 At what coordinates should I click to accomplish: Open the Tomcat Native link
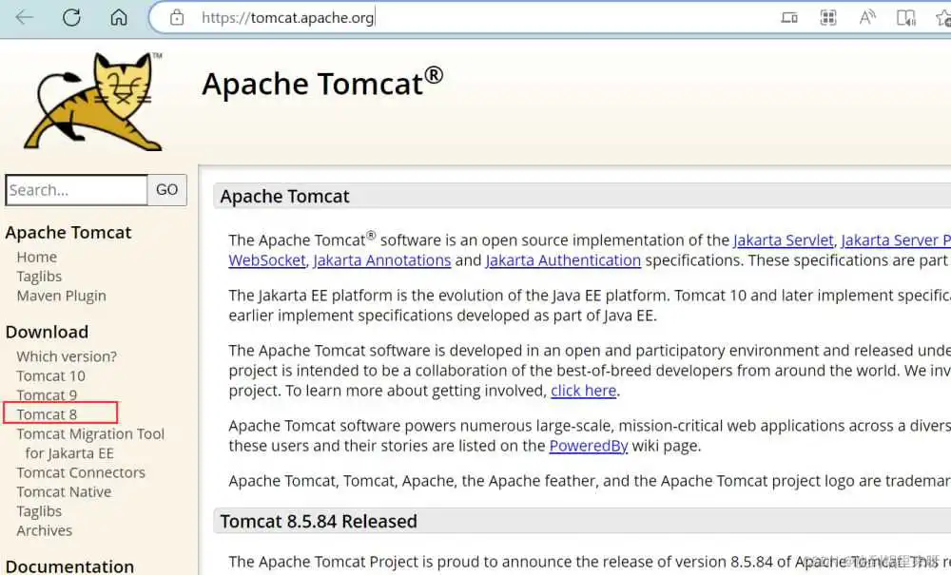click(64, 492)
